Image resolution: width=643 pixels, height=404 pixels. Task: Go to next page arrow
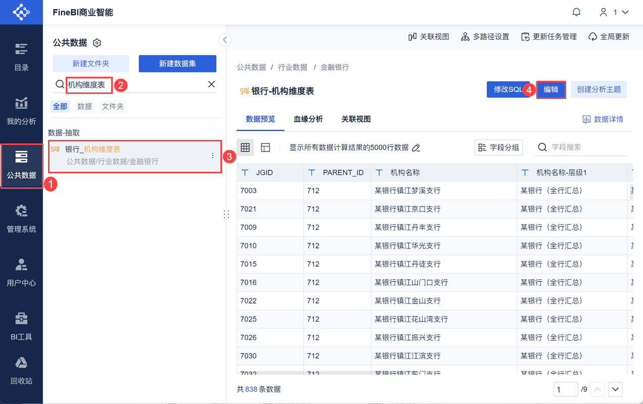point(615,389)
